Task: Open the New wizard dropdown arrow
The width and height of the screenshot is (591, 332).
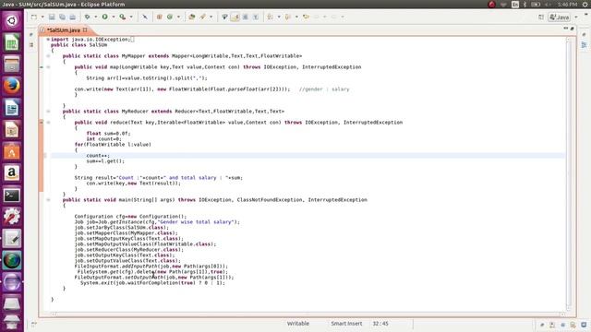Action: 42,17
